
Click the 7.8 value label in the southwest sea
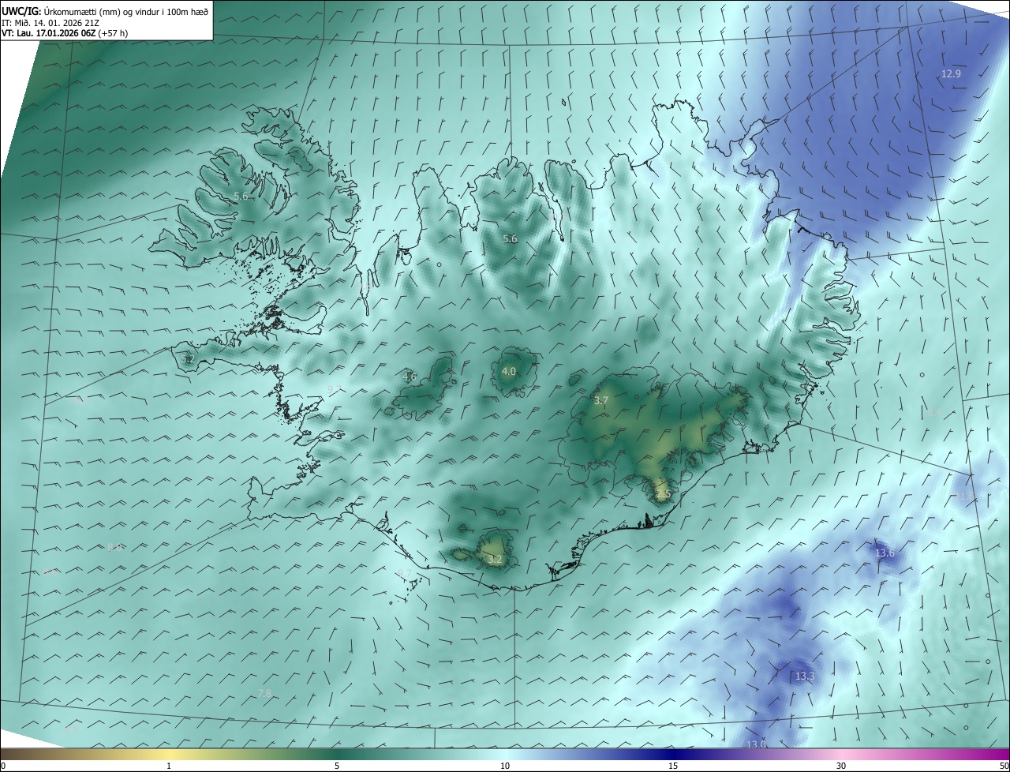click(264, 693)
